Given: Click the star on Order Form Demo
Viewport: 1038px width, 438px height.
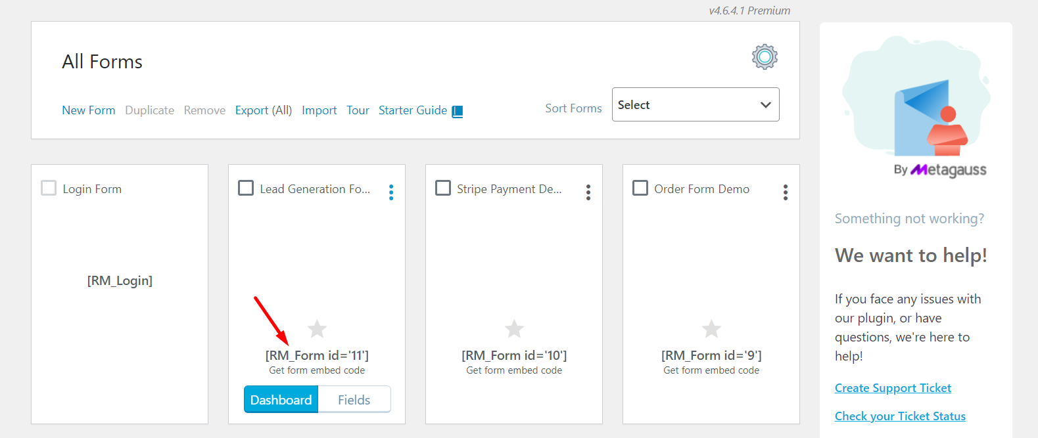Looking at the screenshot, I should click(x=711, y=328).
